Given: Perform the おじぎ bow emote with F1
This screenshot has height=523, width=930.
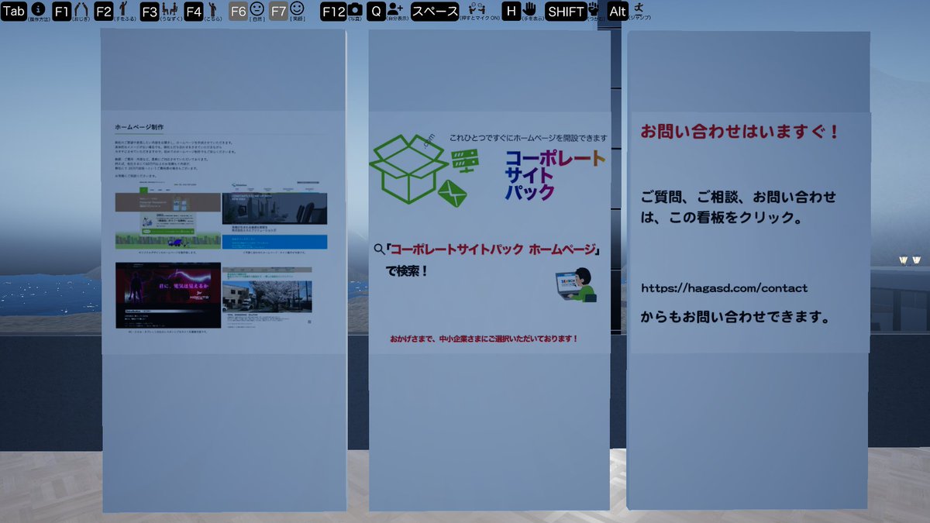Looking at the screenshot, I should [62, 11].
